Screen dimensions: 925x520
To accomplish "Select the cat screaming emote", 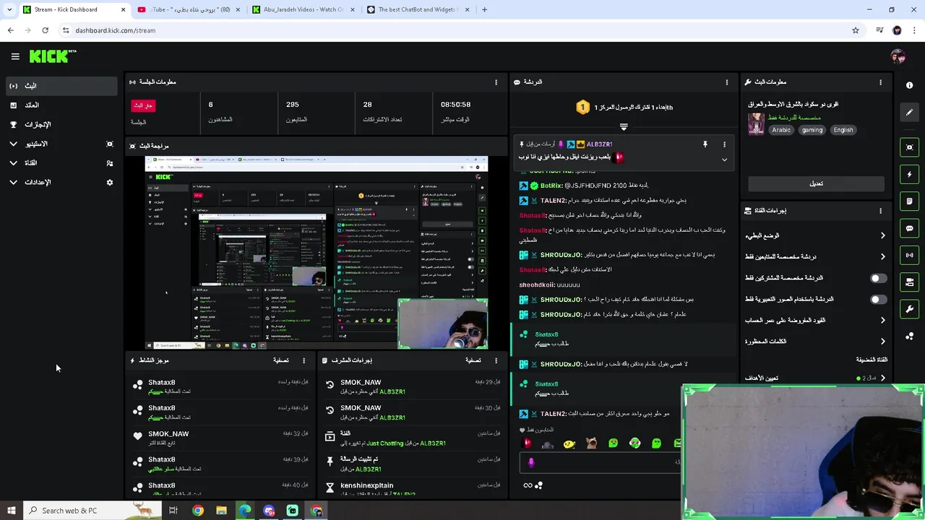I will point(591,443).
